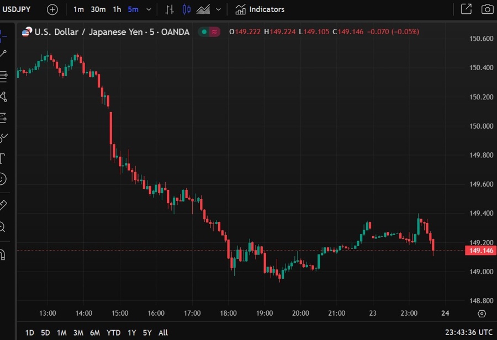The image size is (497, 340).
Task: Open the emoji icons tool
Action: tap(3, 179)
